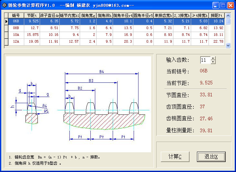Click the R4 radius label in diagram
Viewport: 236px width, 172px height.
(45, 106)
